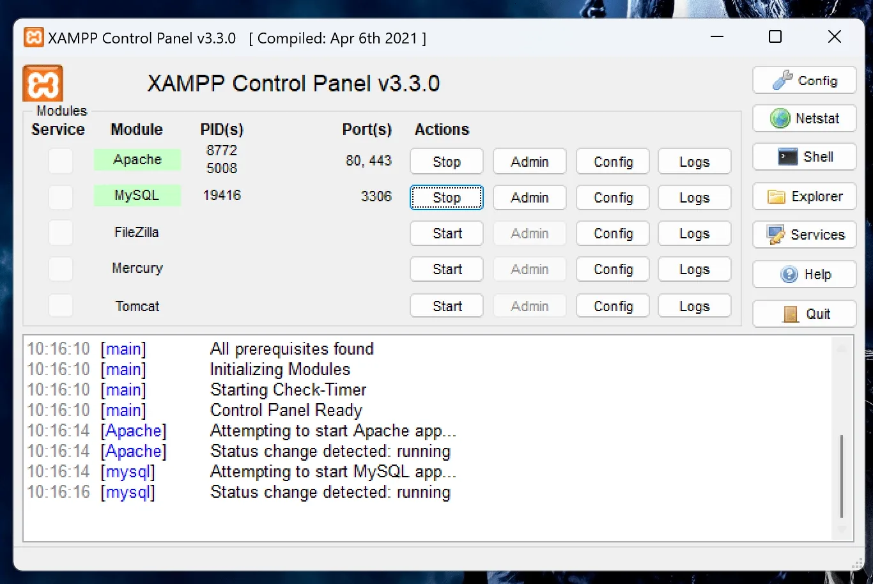873x584 pixels.
Task: Open MySQL Admin page
Action: [529, 197]
